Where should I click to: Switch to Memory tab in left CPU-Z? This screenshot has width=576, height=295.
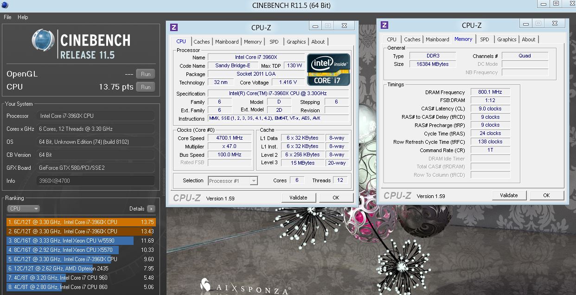tap(253, 42)
